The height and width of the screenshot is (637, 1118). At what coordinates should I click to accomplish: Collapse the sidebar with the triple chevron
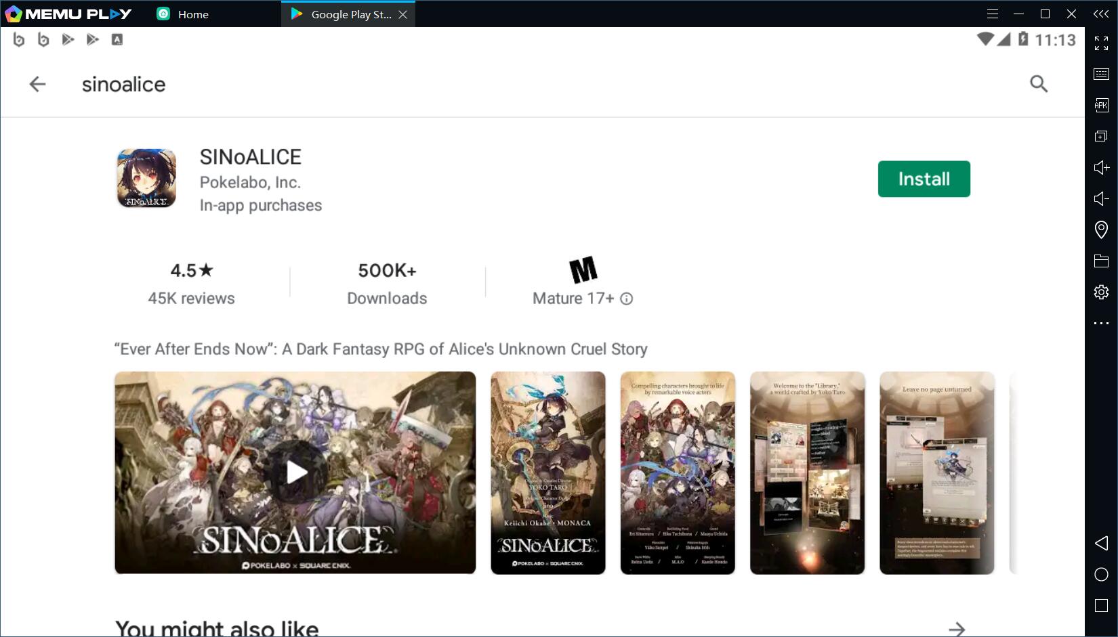tap(1101, 14)
